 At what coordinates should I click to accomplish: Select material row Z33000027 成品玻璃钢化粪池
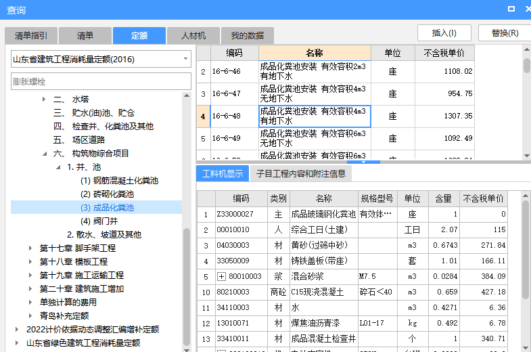click(x=352, y=214)
